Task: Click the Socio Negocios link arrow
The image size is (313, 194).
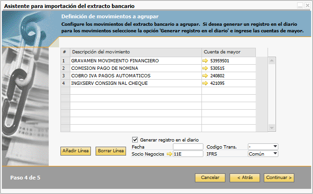Action: [169, 154]
